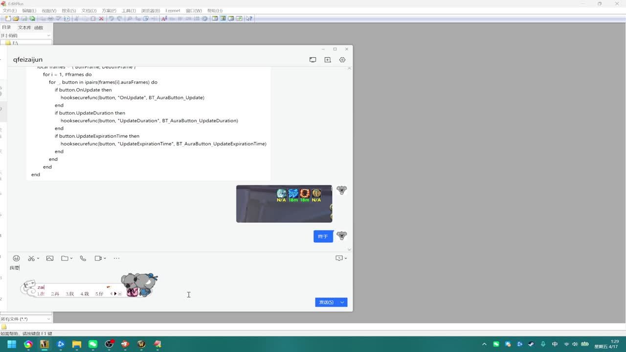Click the screen share icon in chat header
This screenshot has height=352, width=626.
(x=313, y=60)
